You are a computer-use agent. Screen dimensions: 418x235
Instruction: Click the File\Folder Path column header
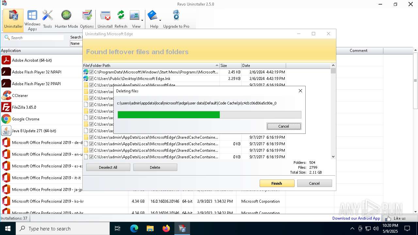[x=151, y=66]
